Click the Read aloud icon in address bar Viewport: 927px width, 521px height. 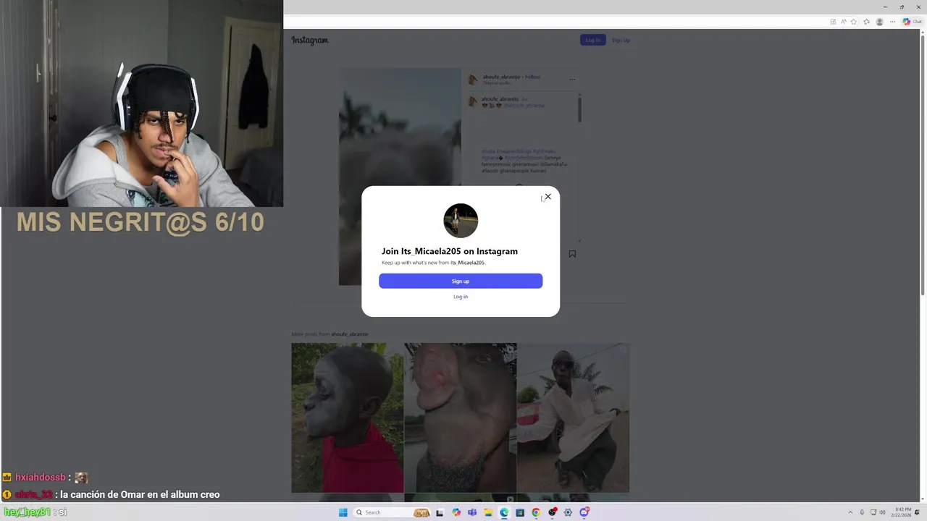[843, 22]
